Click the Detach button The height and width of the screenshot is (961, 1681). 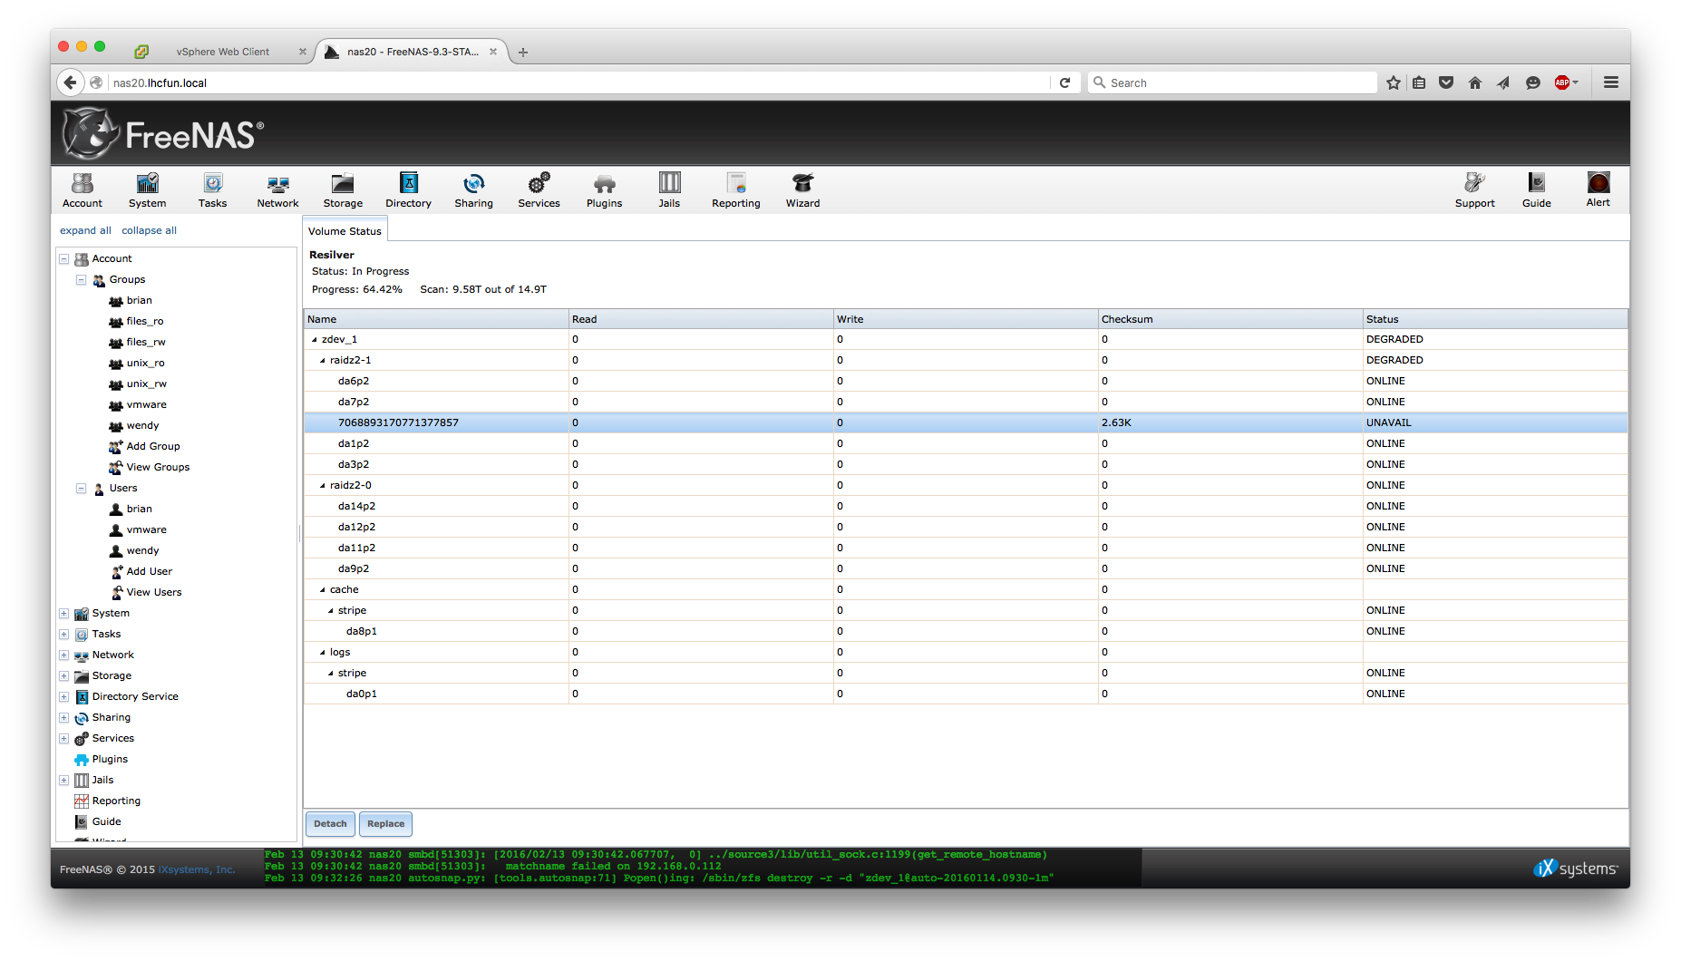click(x=330, y=824)
